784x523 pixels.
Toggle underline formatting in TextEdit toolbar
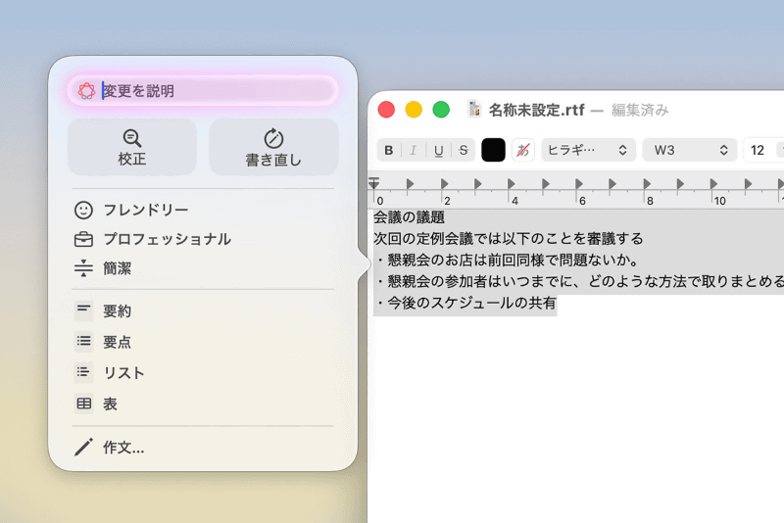tap(438, 151)
